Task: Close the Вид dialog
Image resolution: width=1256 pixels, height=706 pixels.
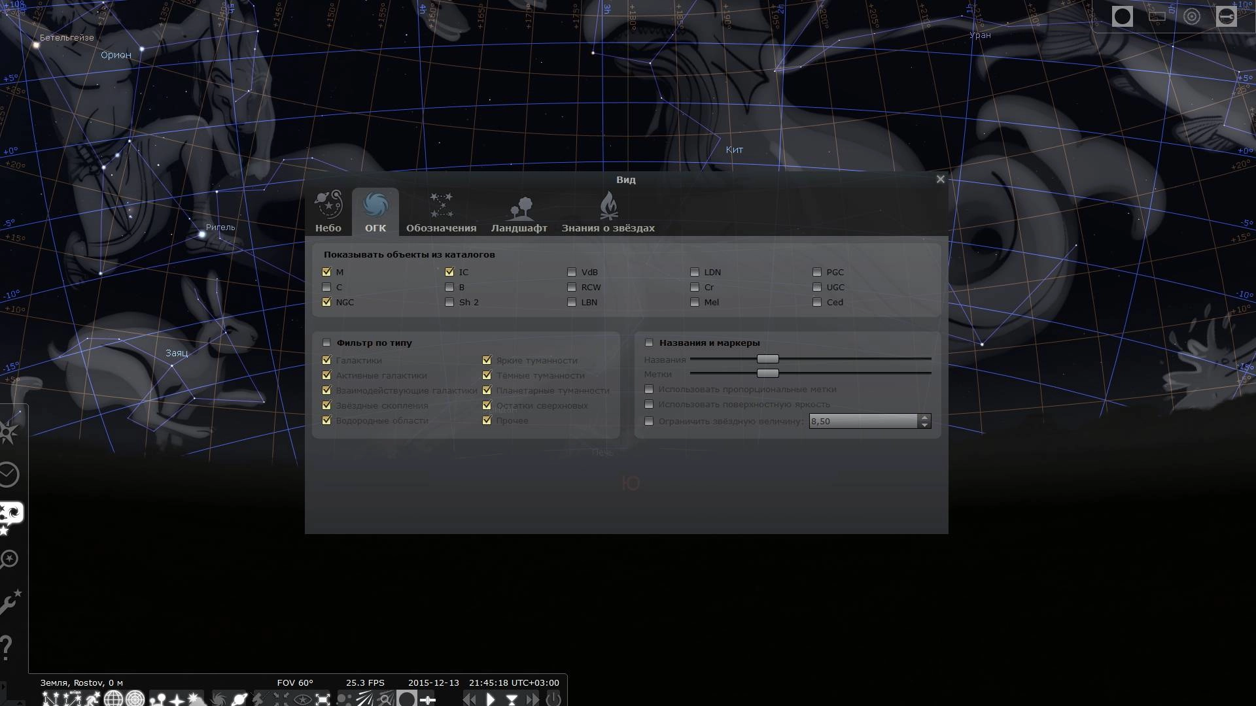Action: 940,179
